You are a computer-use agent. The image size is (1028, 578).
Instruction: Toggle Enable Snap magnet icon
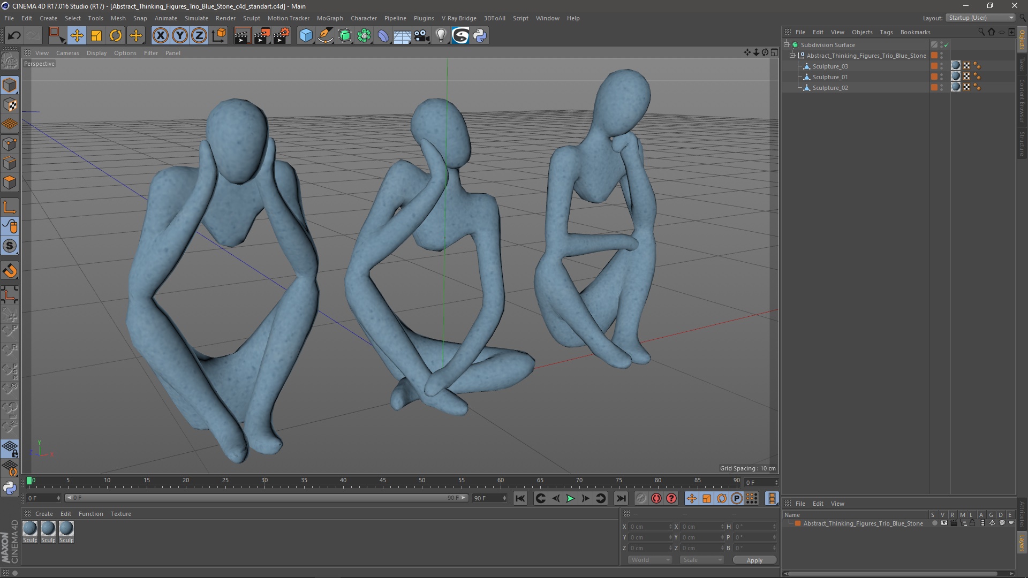10,271
